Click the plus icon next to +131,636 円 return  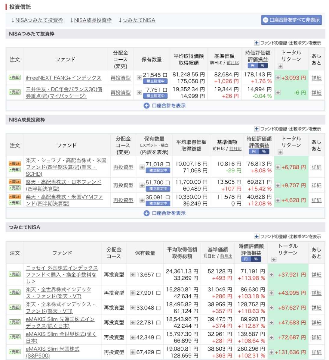(271, 352)
